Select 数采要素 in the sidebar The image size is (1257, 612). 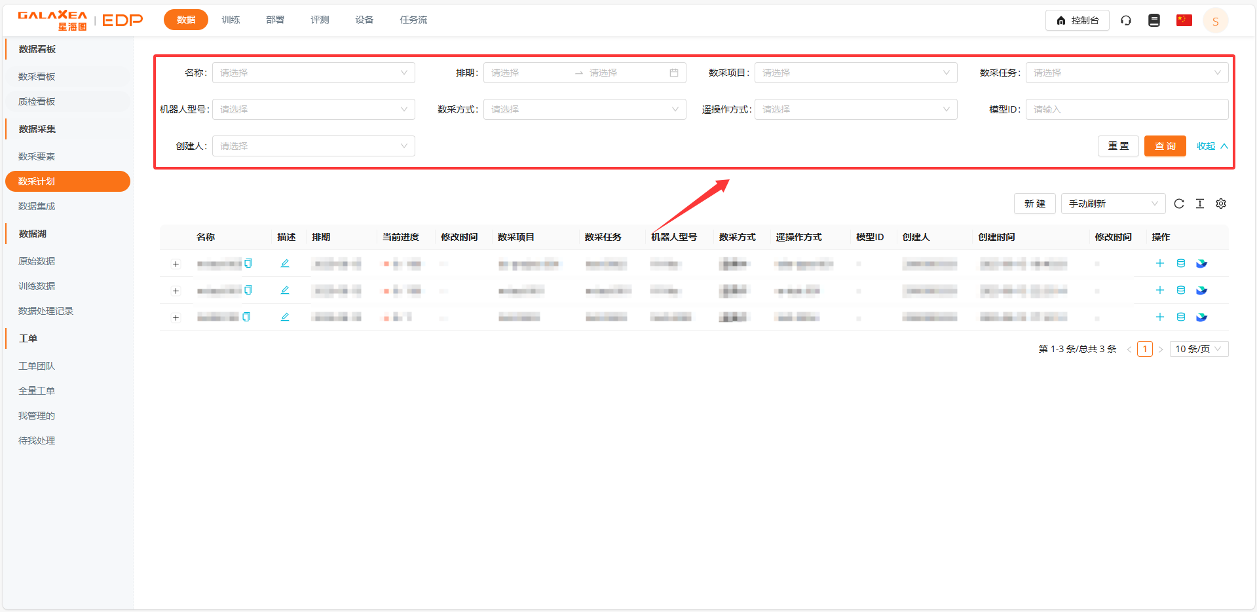pos(37,156)
